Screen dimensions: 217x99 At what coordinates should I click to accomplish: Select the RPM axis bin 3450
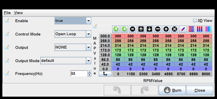(x=156, y=74)
